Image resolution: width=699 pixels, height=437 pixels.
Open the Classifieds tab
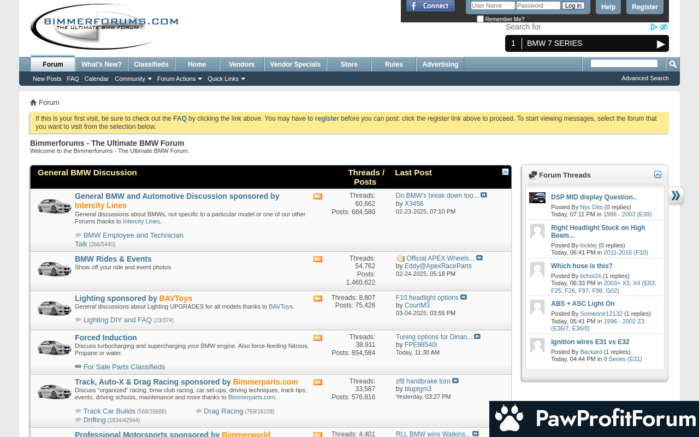click(x=151, y=64)
